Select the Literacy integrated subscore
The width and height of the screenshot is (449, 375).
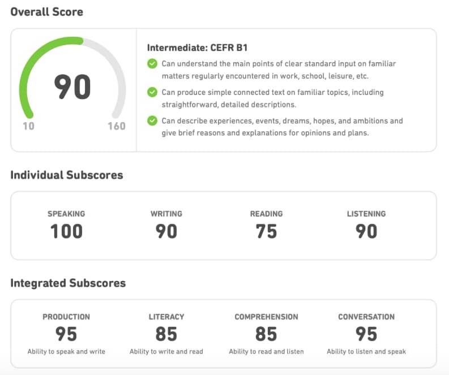[166, 334]
